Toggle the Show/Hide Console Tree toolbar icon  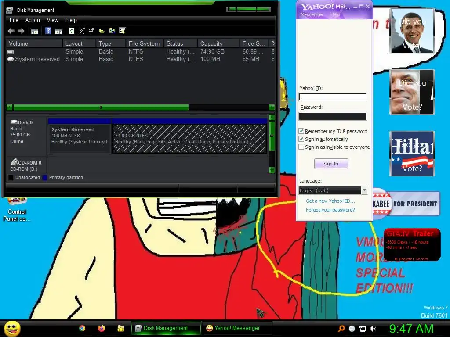(x=34, y=31)
